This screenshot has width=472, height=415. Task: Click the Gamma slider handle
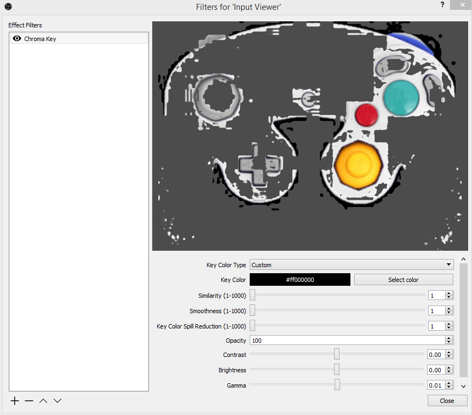[x=337, y=385]
